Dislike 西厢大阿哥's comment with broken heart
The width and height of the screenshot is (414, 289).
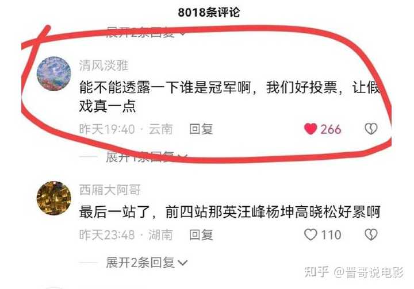pos(371,234)
